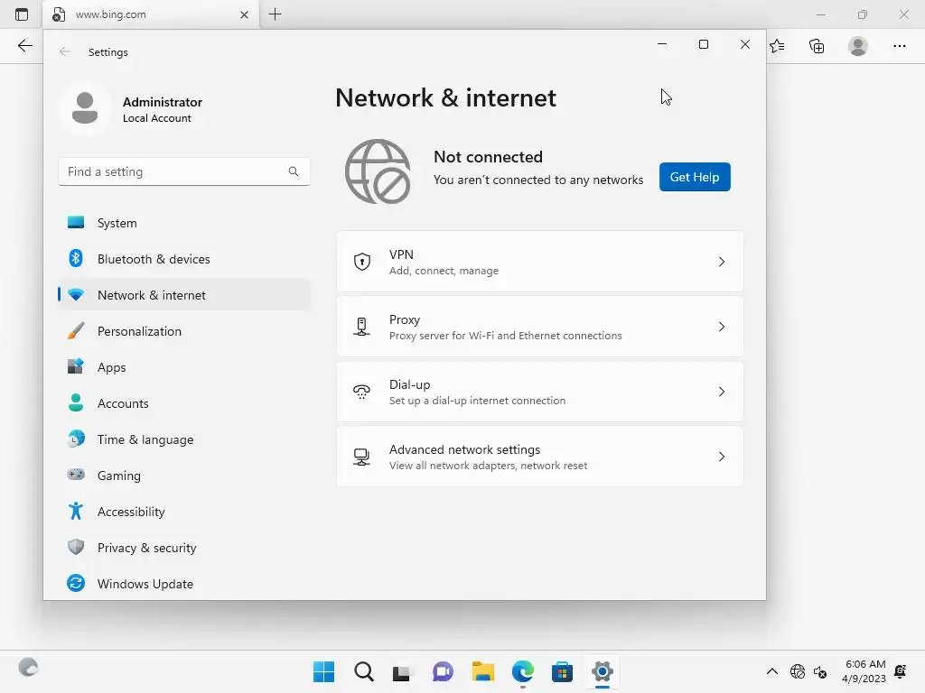The image size is (925, 693).
Task: Open the Proxy settings chevron
Action: pyautogui.click(x=722, y=327)
